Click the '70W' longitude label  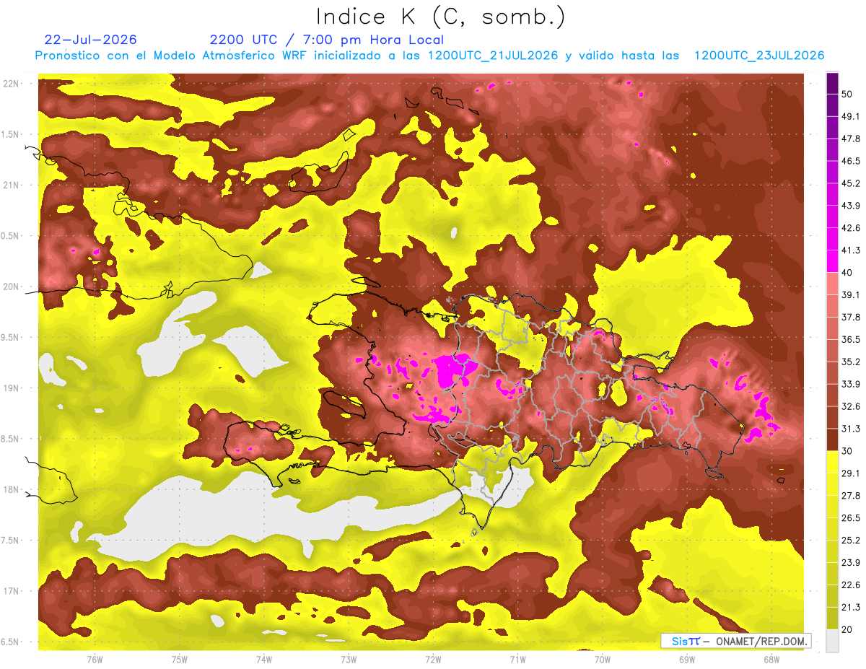click(603, 660)
